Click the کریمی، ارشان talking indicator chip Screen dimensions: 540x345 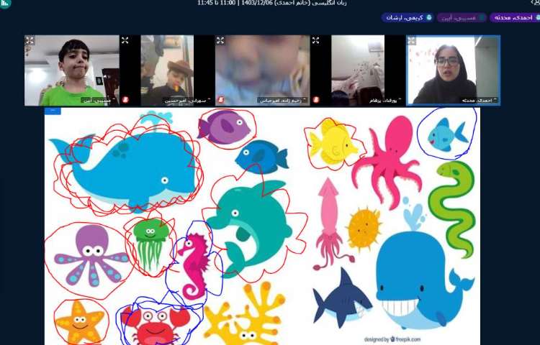tap(408, 17)
